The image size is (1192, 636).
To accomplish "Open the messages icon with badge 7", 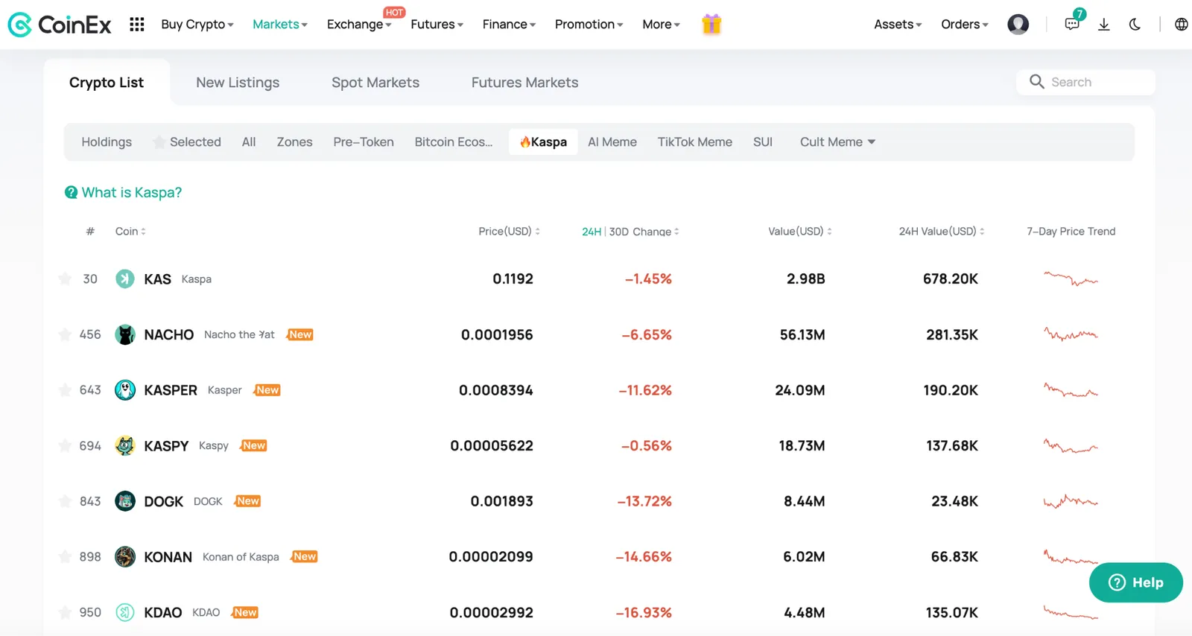I will pos(1073,23).
